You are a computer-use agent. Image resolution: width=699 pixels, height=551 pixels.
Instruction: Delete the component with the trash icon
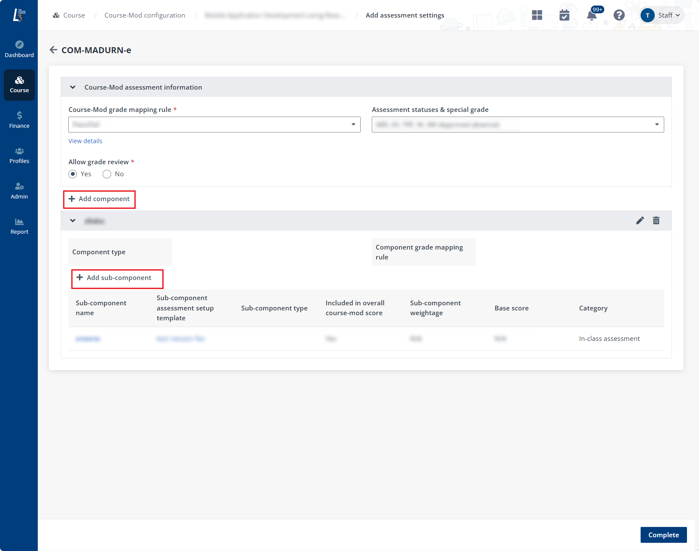click(656, 220)
